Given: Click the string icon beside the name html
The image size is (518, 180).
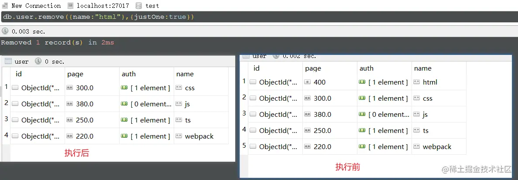Looking at the screenshot, I should [x=417, y=82].
